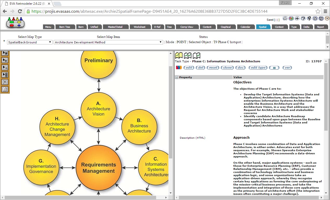
Task: Click the single-checkmark book icon
Action: click(197, 55)
